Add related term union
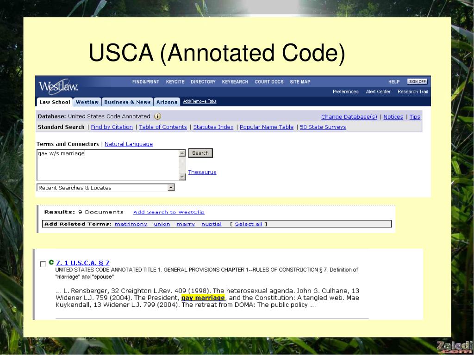The image size is (474, 355). tap(162, 224)
